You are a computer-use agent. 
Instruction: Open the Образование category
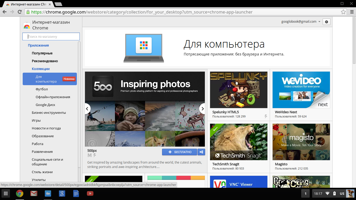[x=43, y=136]
